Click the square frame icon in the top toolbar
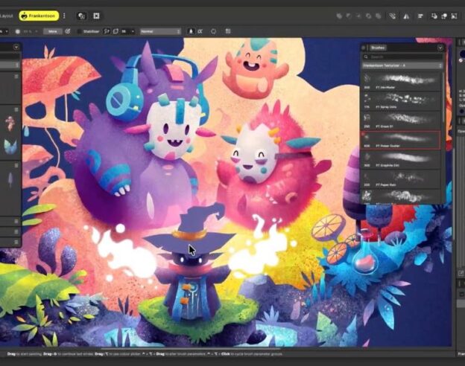 96,16
